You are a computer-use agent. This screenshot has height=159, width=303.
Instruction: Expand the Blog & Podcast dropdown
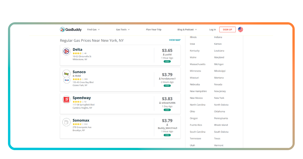(x=187, y=30)
